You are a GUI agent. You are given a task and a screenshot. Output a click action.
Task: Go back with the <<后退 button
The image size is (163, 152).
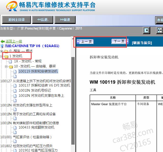tap(43, 20)
